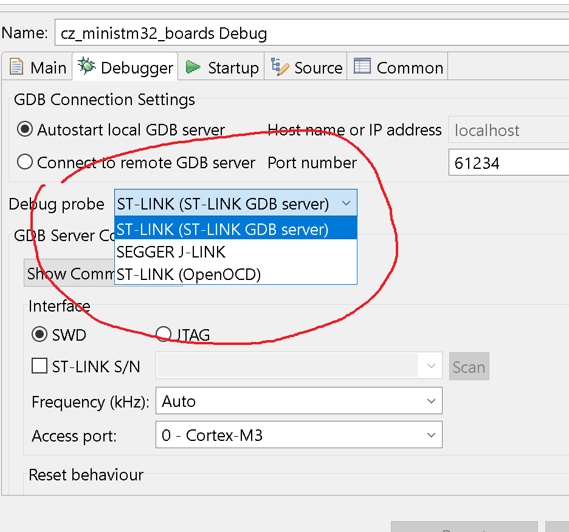Click the Main tab document icon
This screenshot has height=532, width=569.
tap(16, 67)
